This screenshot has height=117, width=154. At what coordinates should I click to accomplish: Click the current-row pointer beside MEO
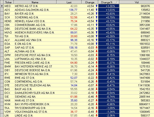click(2, 6)
